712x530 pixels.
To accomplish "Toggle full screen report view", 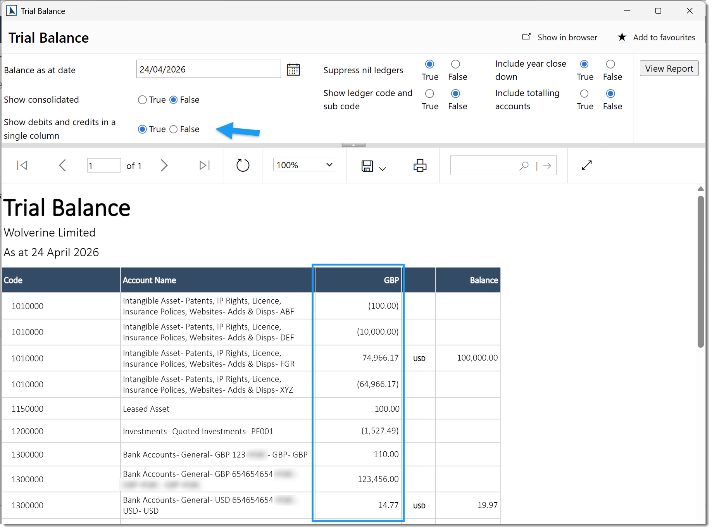I will coord(587,165).
